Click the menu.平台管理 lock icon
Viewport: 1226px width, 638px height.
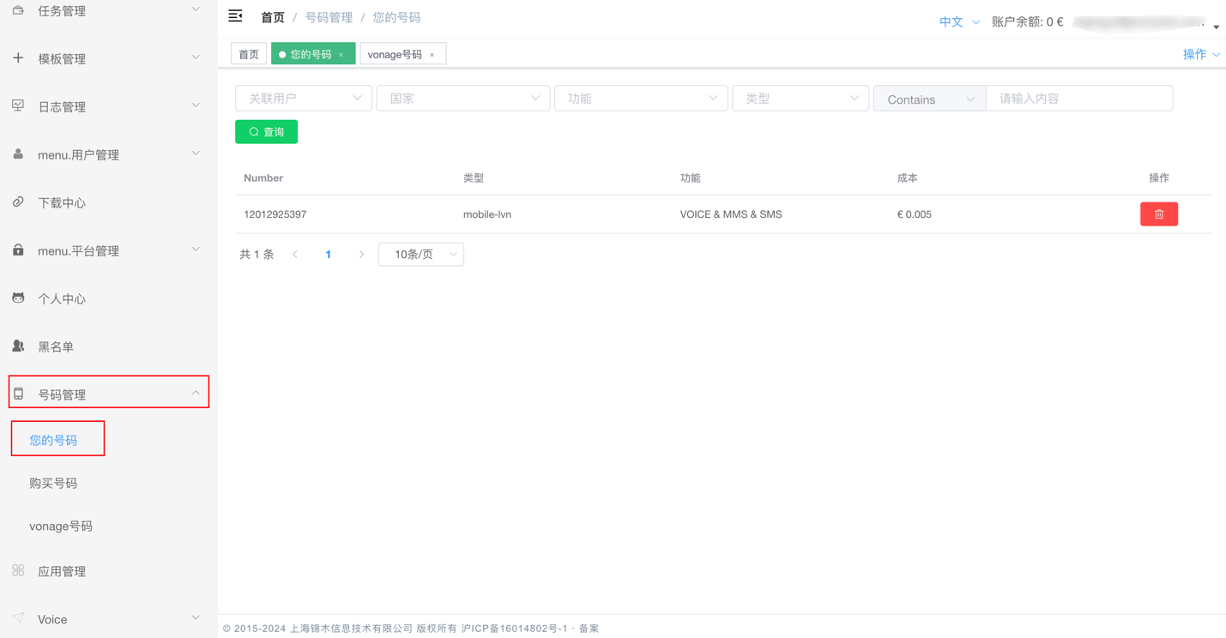tap(18, 250)
